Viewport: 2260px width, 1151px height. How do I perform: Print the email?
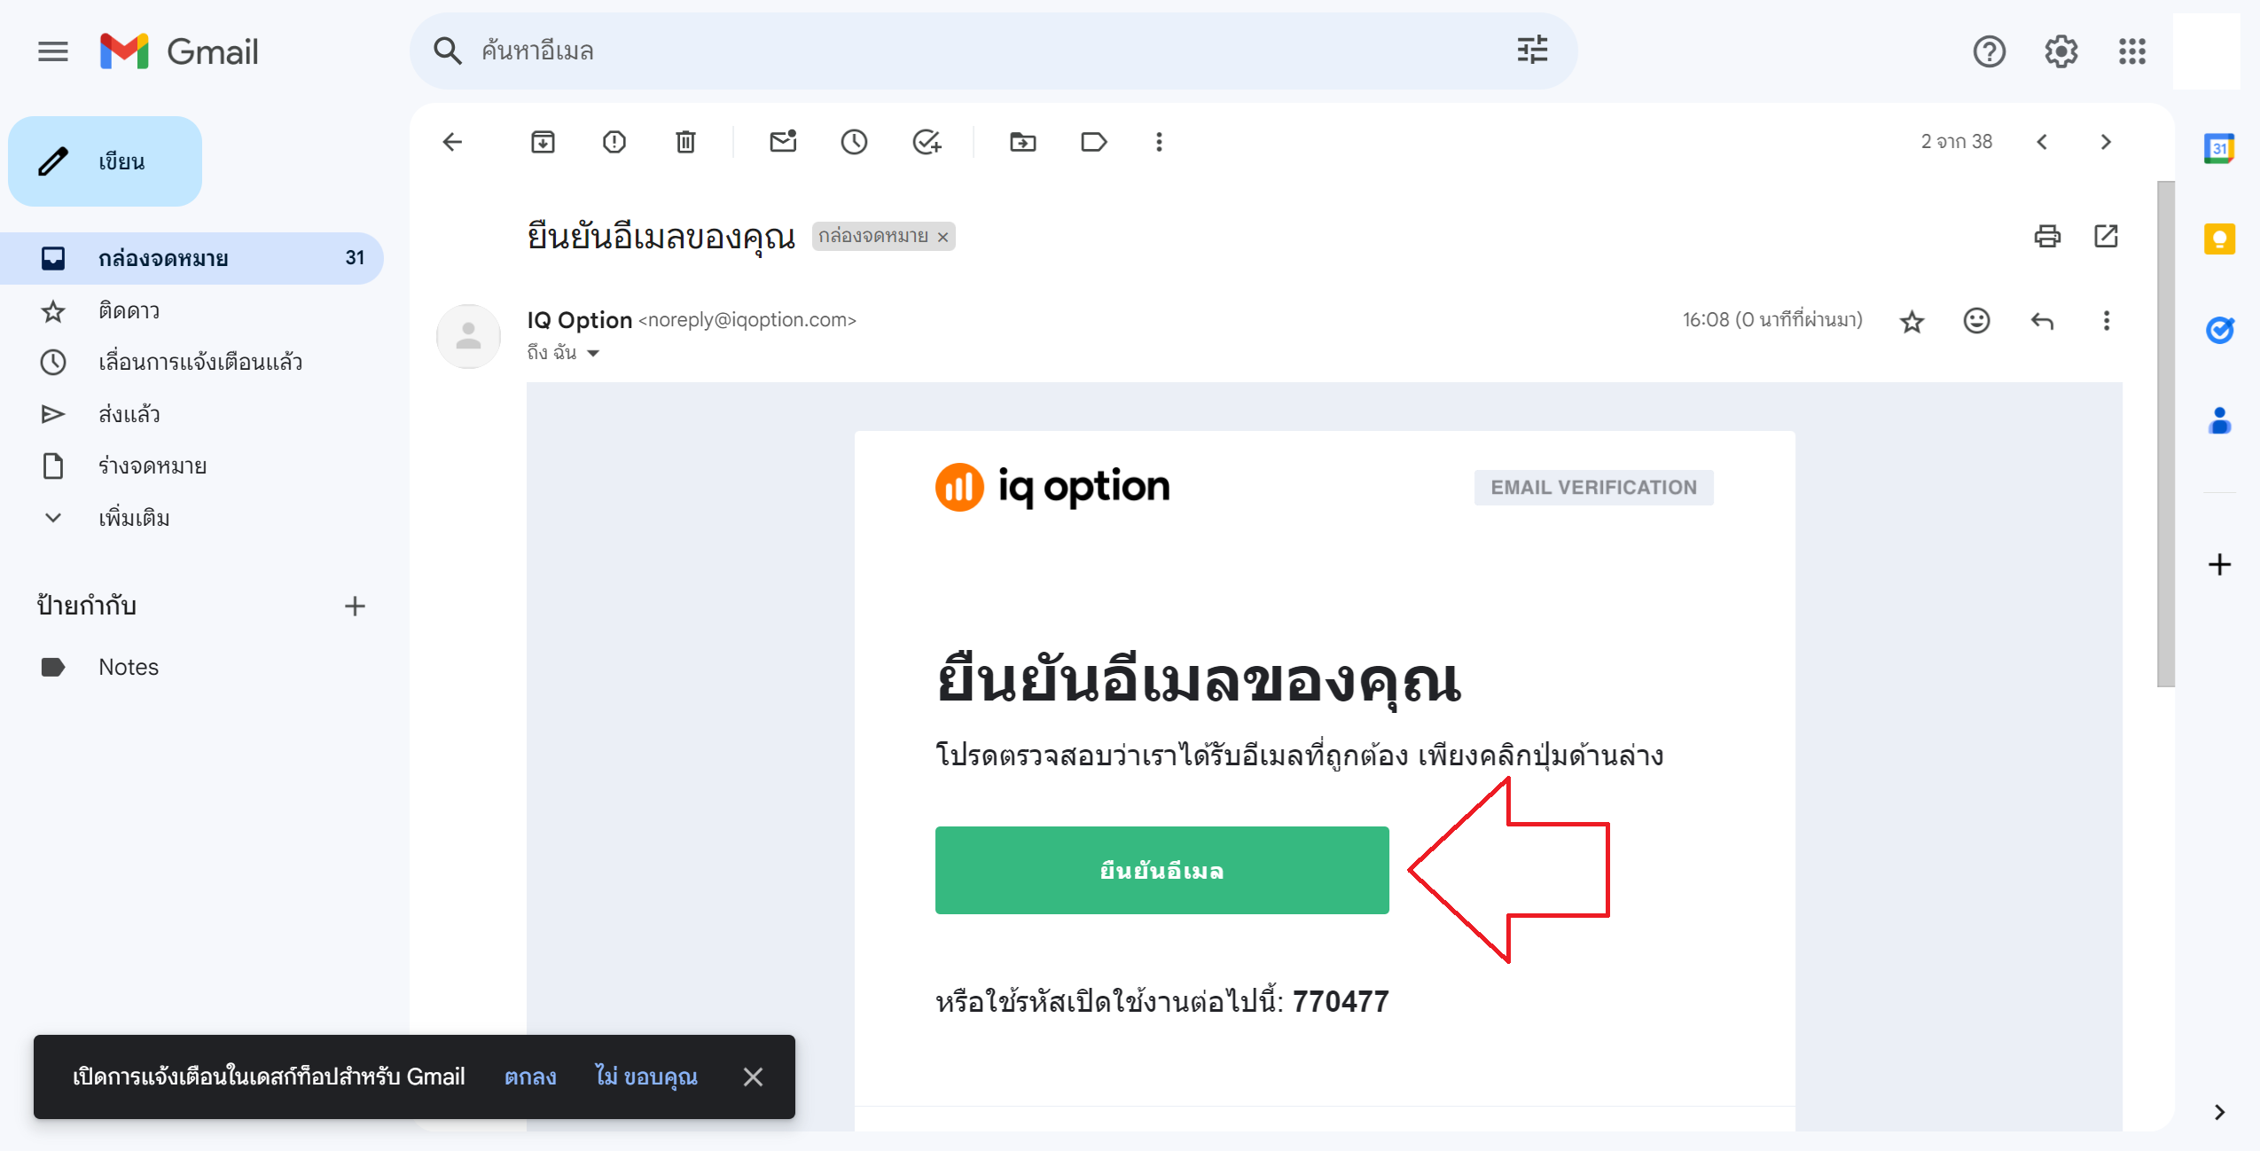[2047, 236]
